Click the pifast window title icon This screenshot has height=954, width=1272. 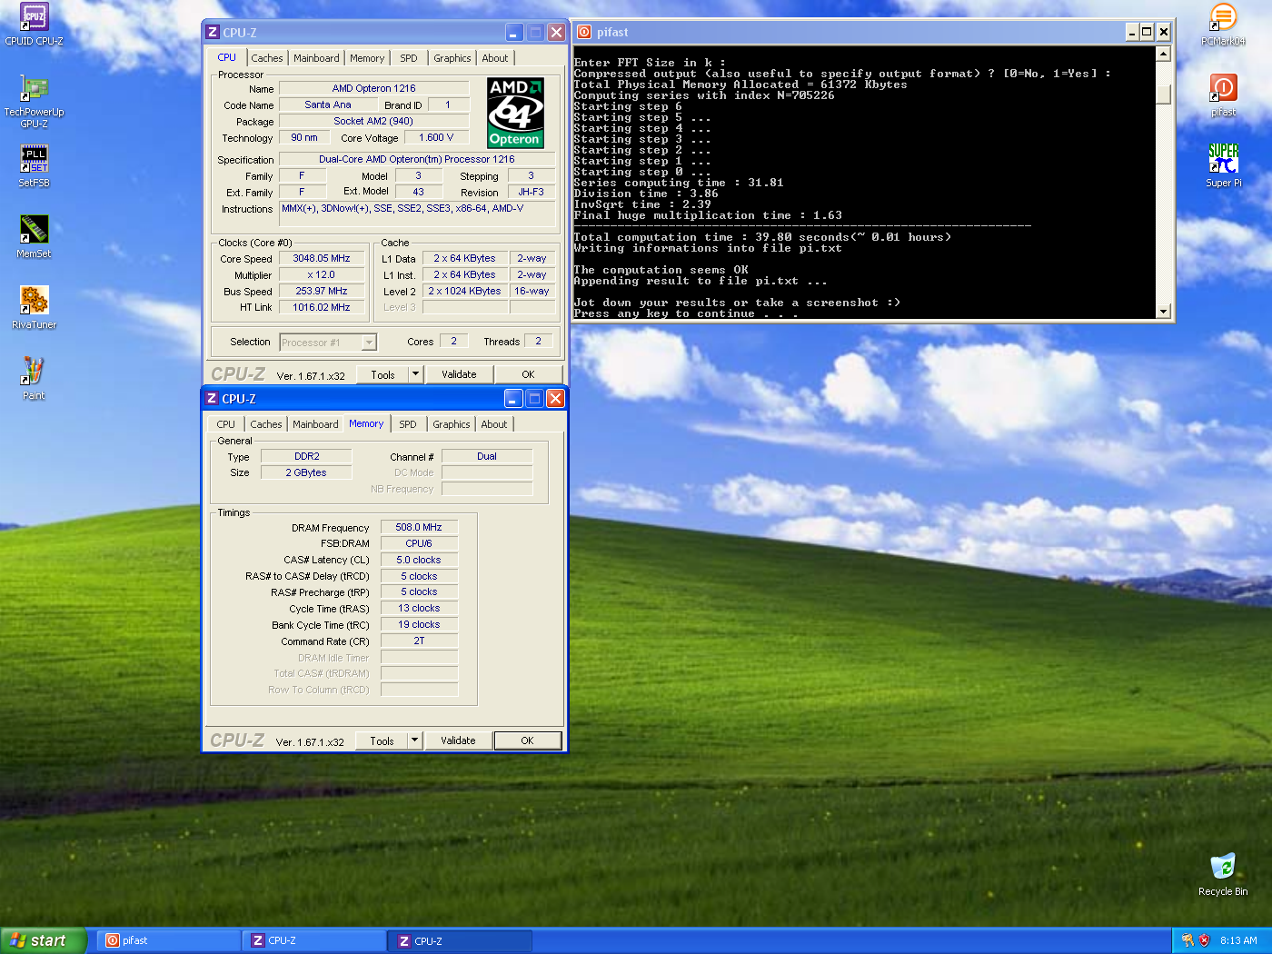pos(584,32)
